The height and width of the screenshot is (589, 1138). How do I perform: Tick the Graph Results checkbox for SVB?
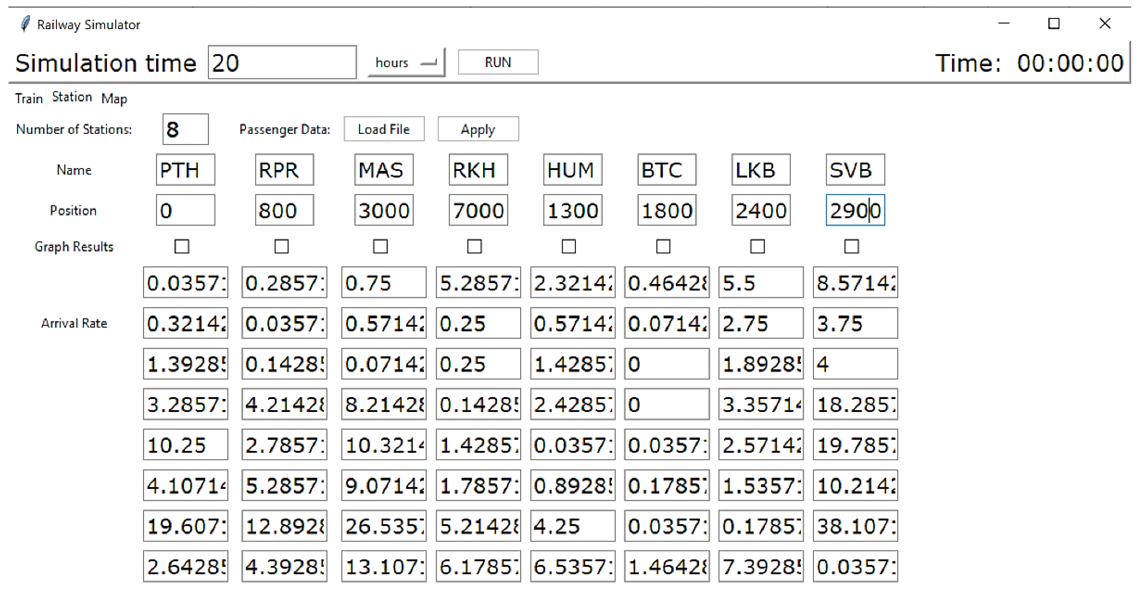[851, 246]
